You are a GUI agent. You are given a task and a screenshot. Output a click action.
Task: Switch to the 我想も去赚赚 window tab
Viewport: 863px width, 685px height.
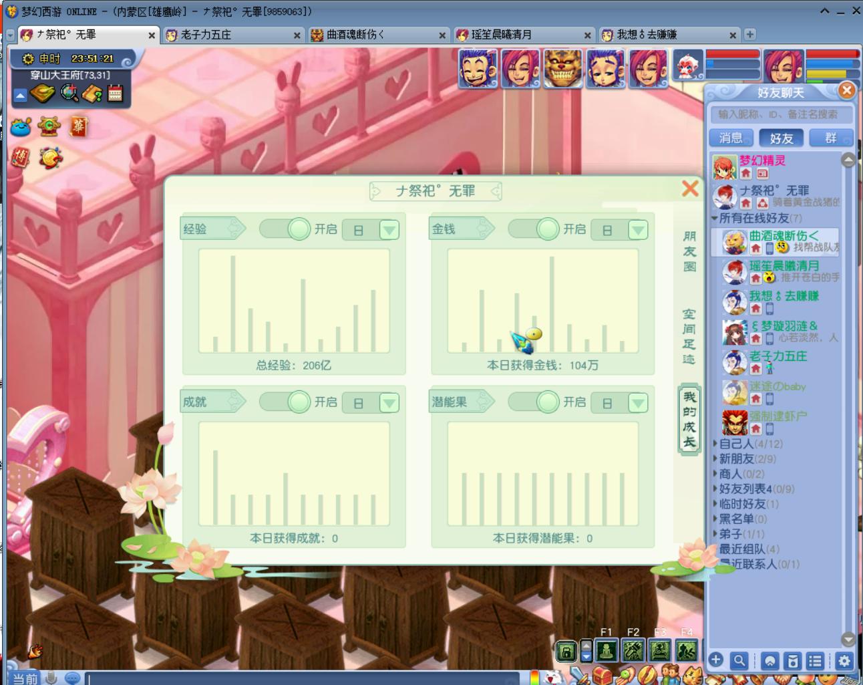[x=669, y=35]
